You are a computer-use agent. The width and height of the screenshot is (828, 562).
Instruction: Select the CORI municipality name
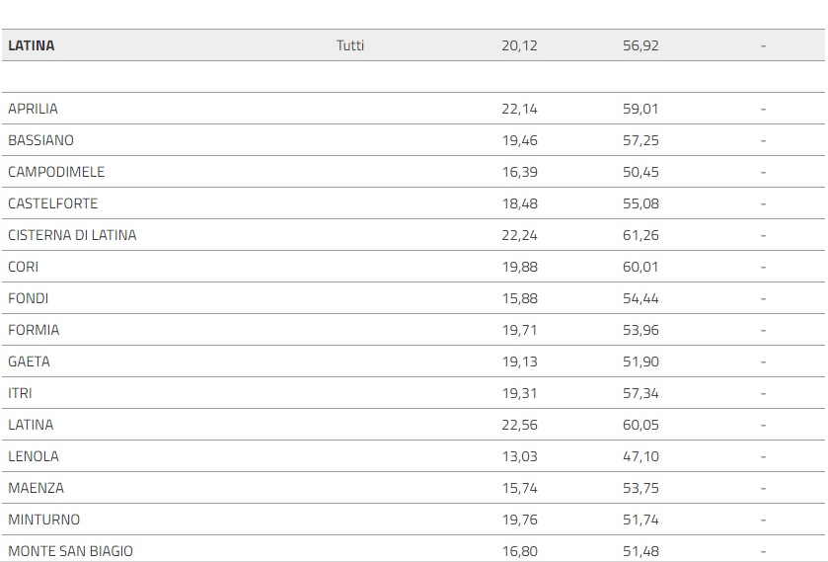pos(24,267)
